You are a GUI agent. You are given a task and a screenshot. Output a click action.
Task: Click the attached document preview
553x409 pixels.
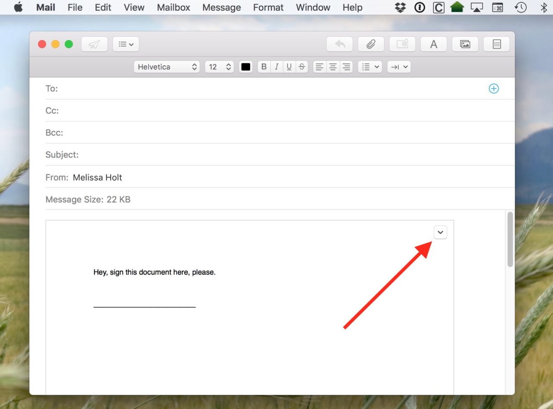(x=250, y=307)
